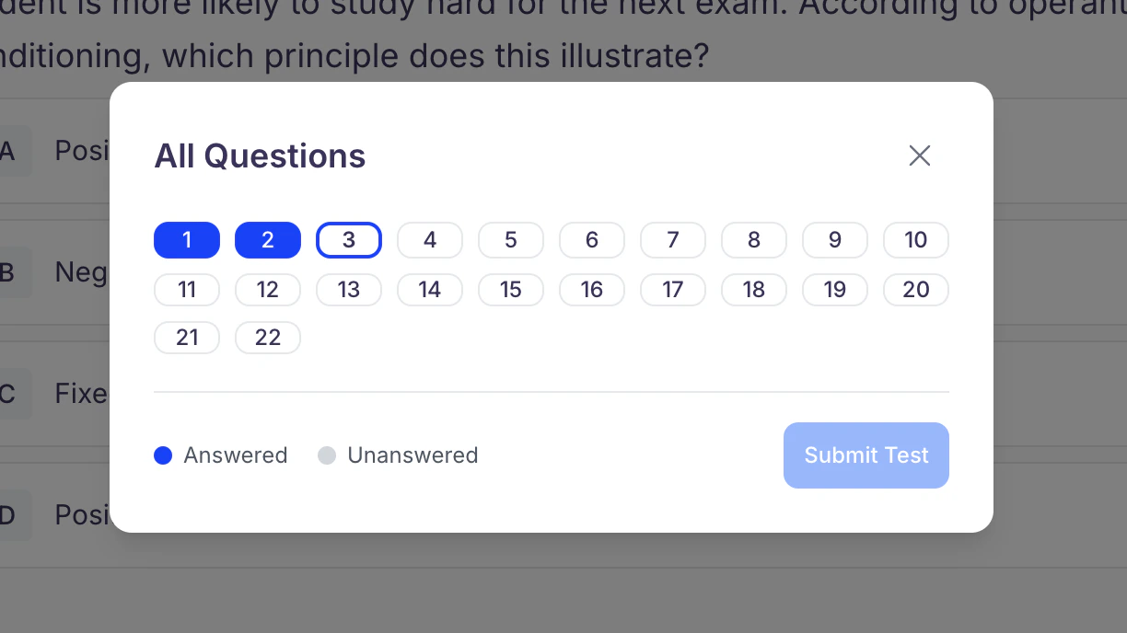Navigate to question 20

pos(916,290)
